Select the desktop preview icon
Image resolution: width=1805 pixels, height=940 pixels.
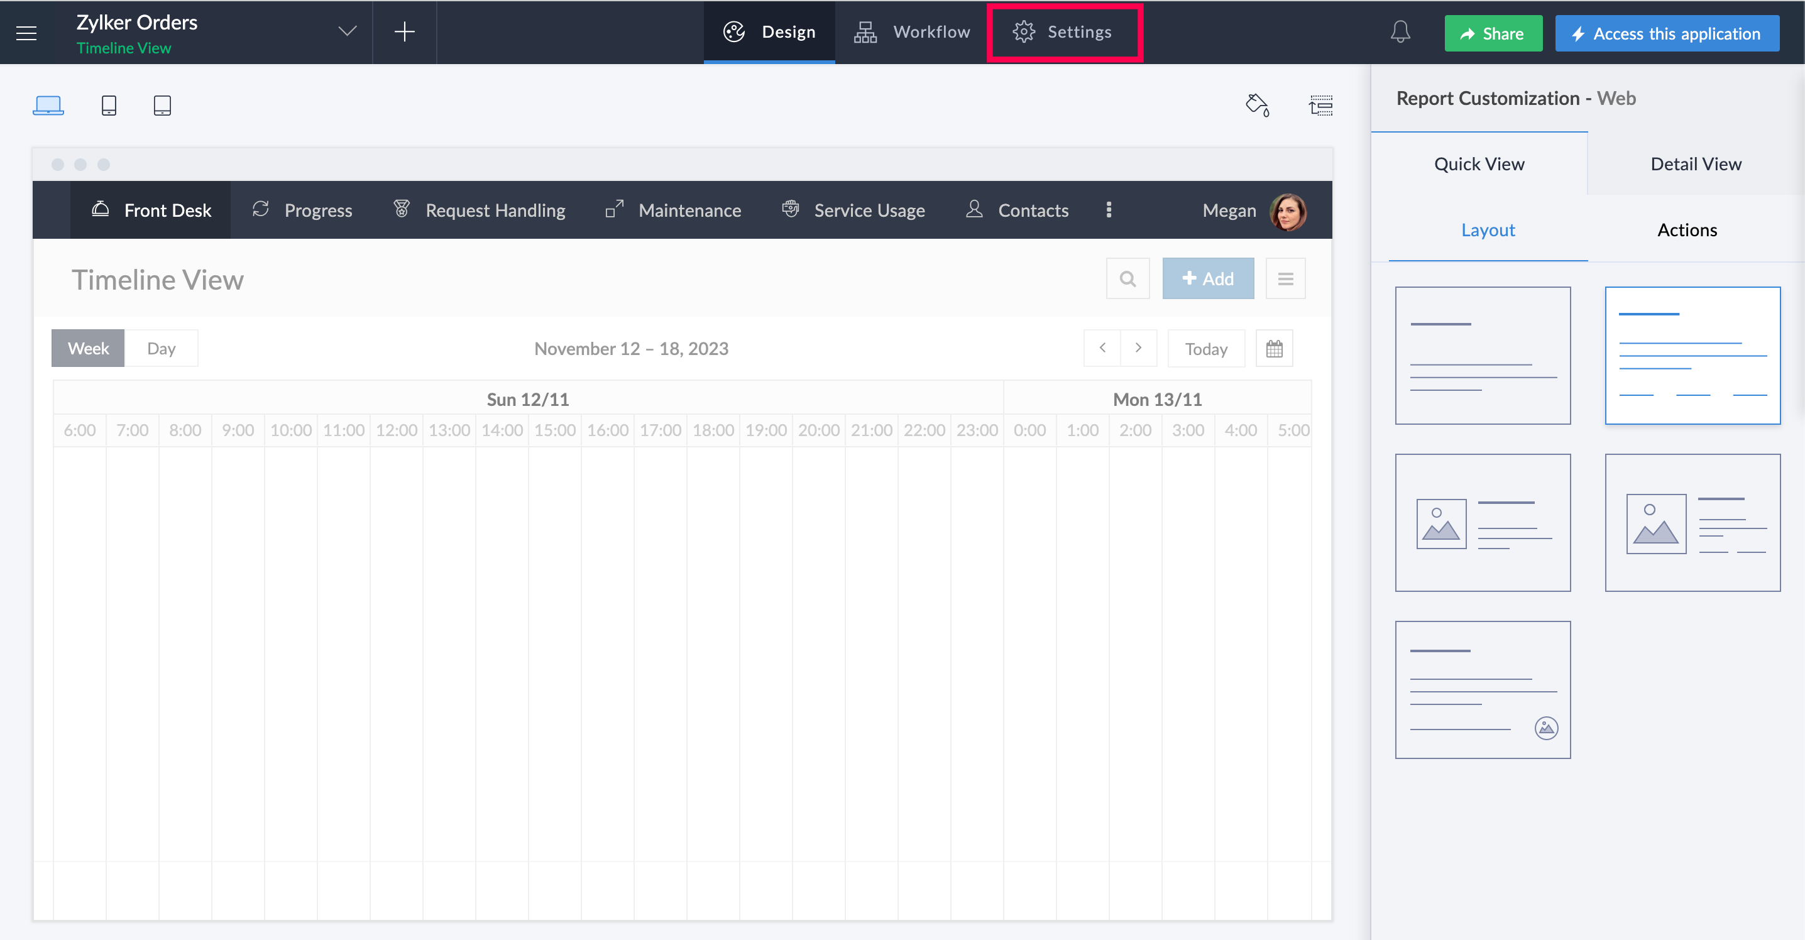[48, 105]
